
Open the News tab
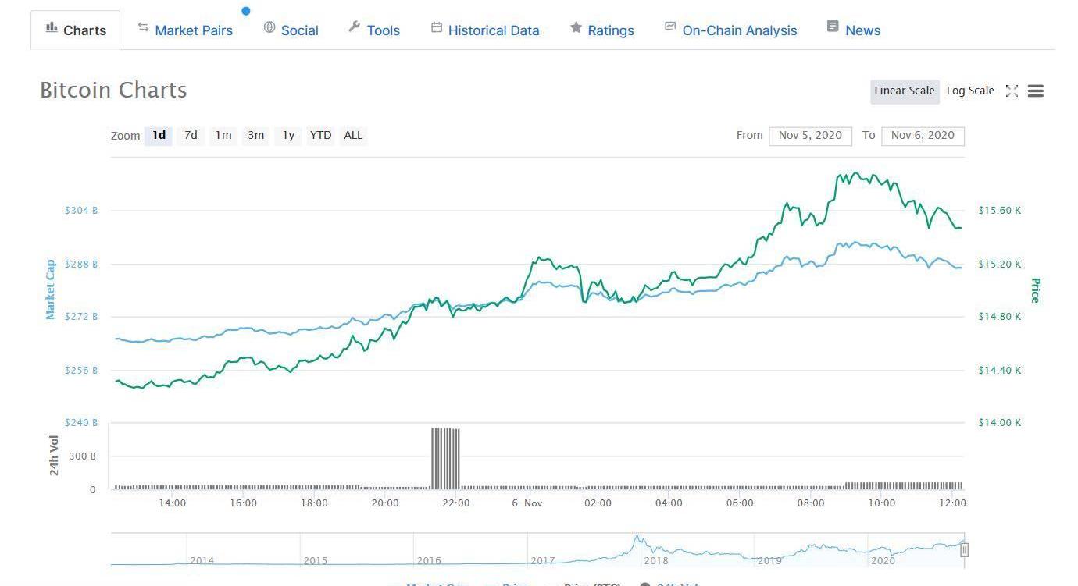coord(853,30)
